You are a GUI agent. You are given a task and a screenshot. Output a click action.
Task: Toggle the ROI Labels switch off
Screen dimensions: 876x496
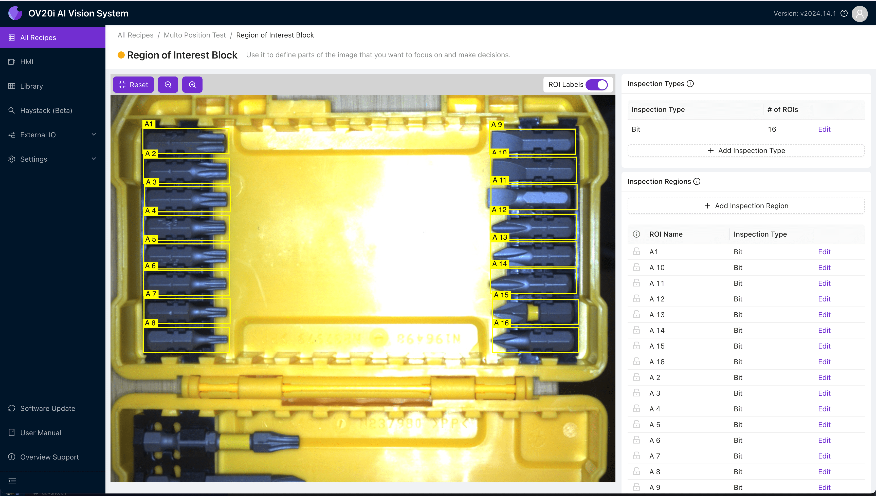point(596,85)
